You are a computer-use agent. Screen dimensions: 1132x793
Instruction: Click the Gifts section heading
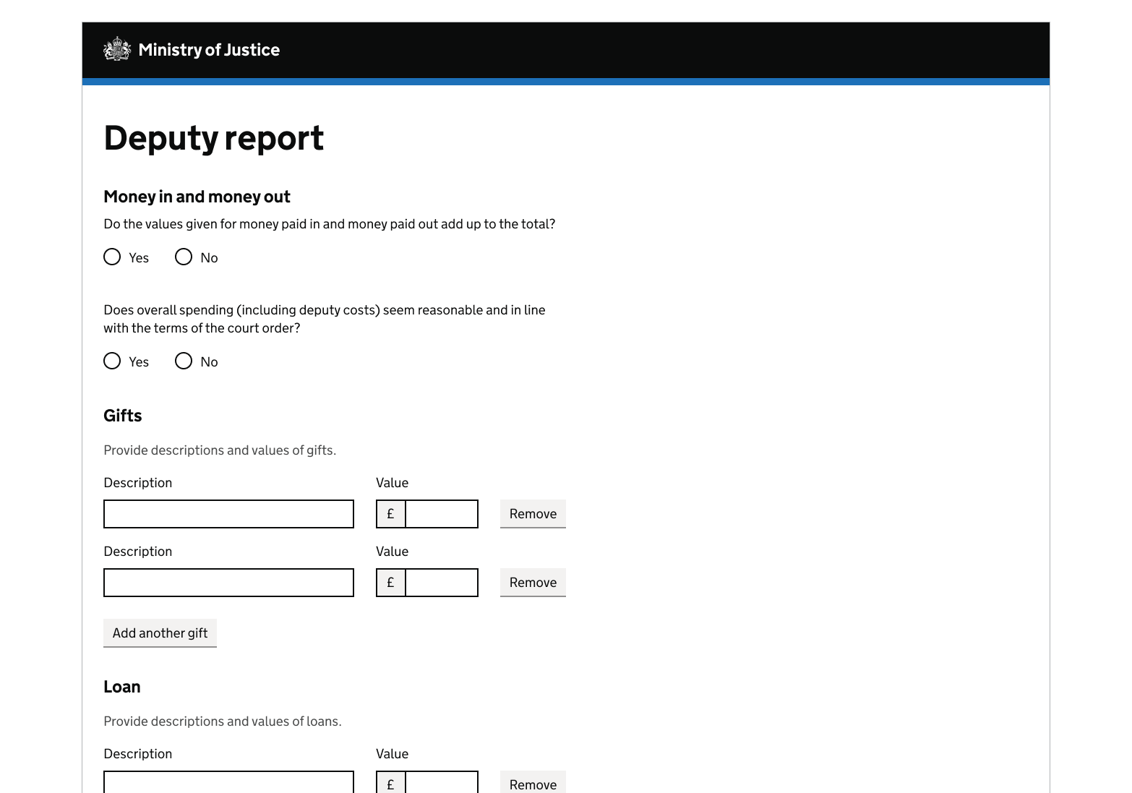(x=123, y=416)
